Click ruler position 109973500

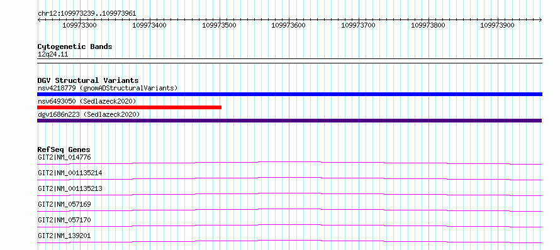point(219,25)
